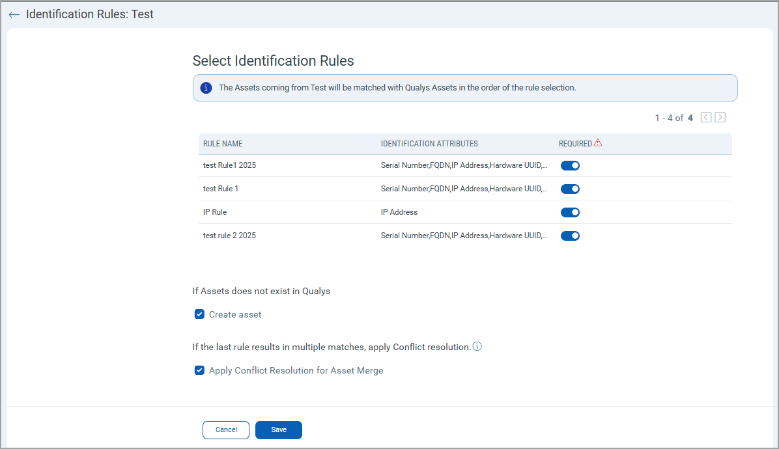Click the banner message about rule selection order

click(397, 88)
